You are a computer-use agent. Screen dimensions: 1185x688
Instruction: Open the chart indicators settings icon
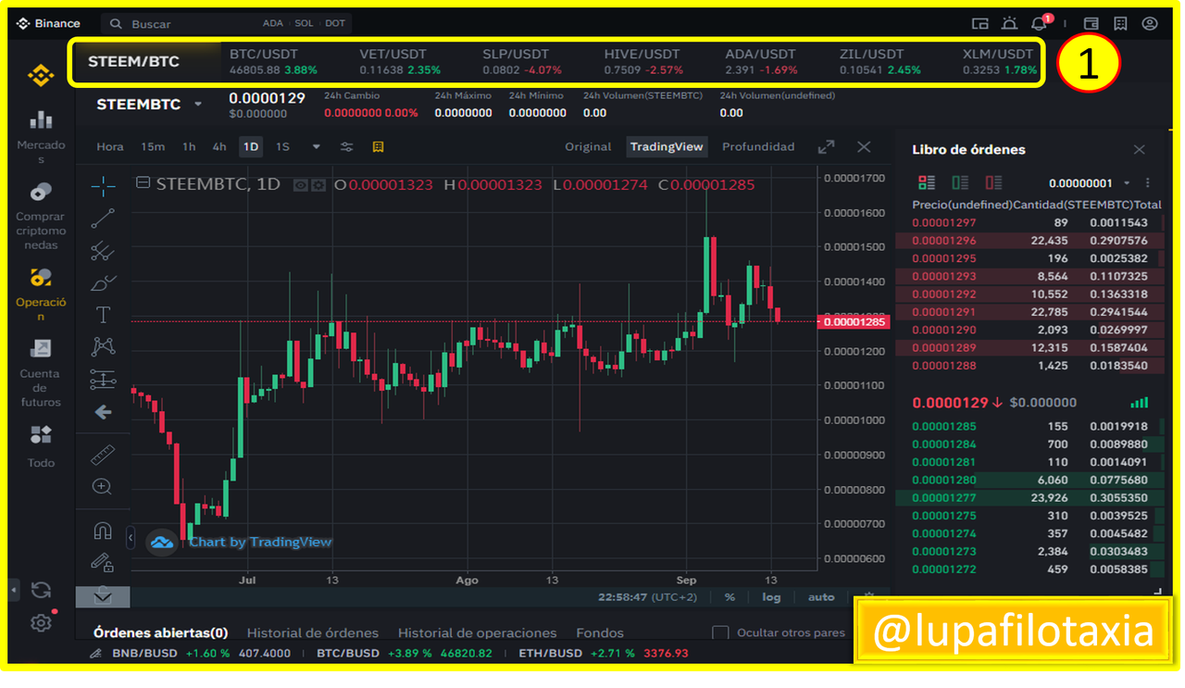point(347,147)
